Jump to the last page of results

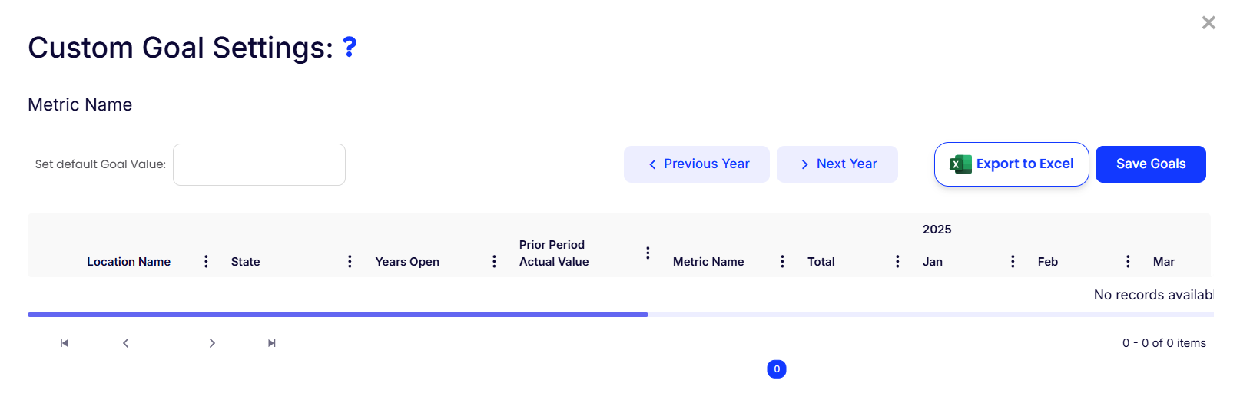click(272, 343)
